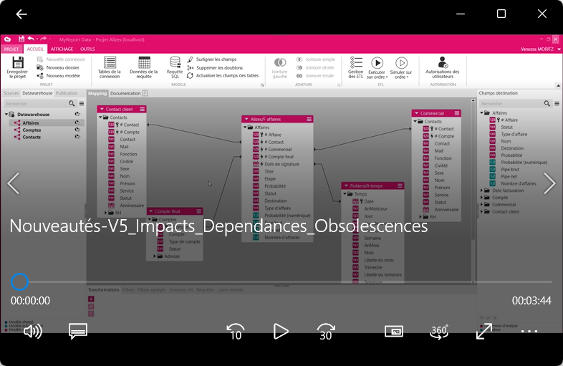Image resolution: width=563 pixels, height=366 pixels.
Task: Open the more options ellipsis menu
Action: coord(529,331)
